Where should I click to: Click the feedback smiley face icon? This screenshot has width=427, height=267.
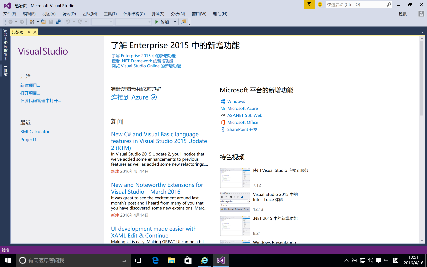point(320,4)
